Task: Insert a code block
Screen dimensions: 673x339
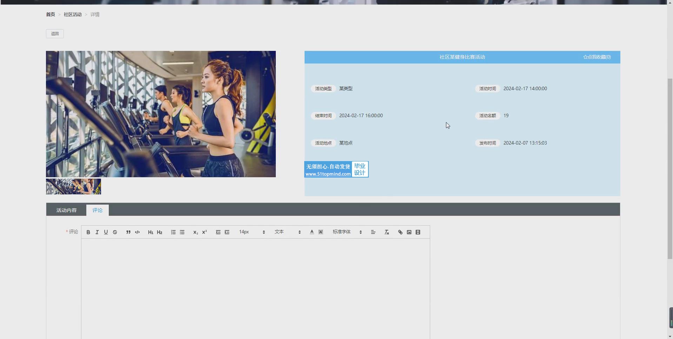Action: click(x=137, y=232)
